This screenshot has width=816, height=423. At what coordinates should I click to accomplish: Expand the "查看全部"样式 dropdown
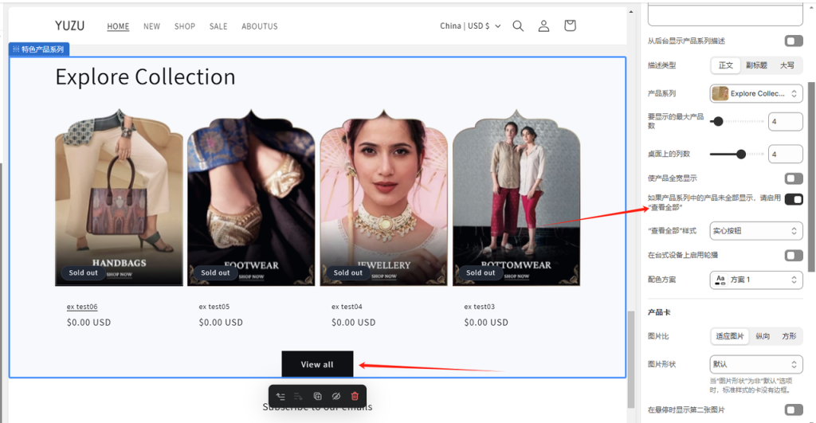(x=755, y=231)
